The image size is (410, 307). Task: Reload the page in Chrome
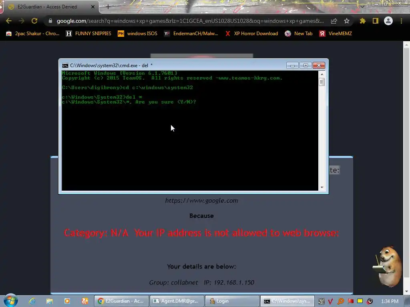(34, 21)
